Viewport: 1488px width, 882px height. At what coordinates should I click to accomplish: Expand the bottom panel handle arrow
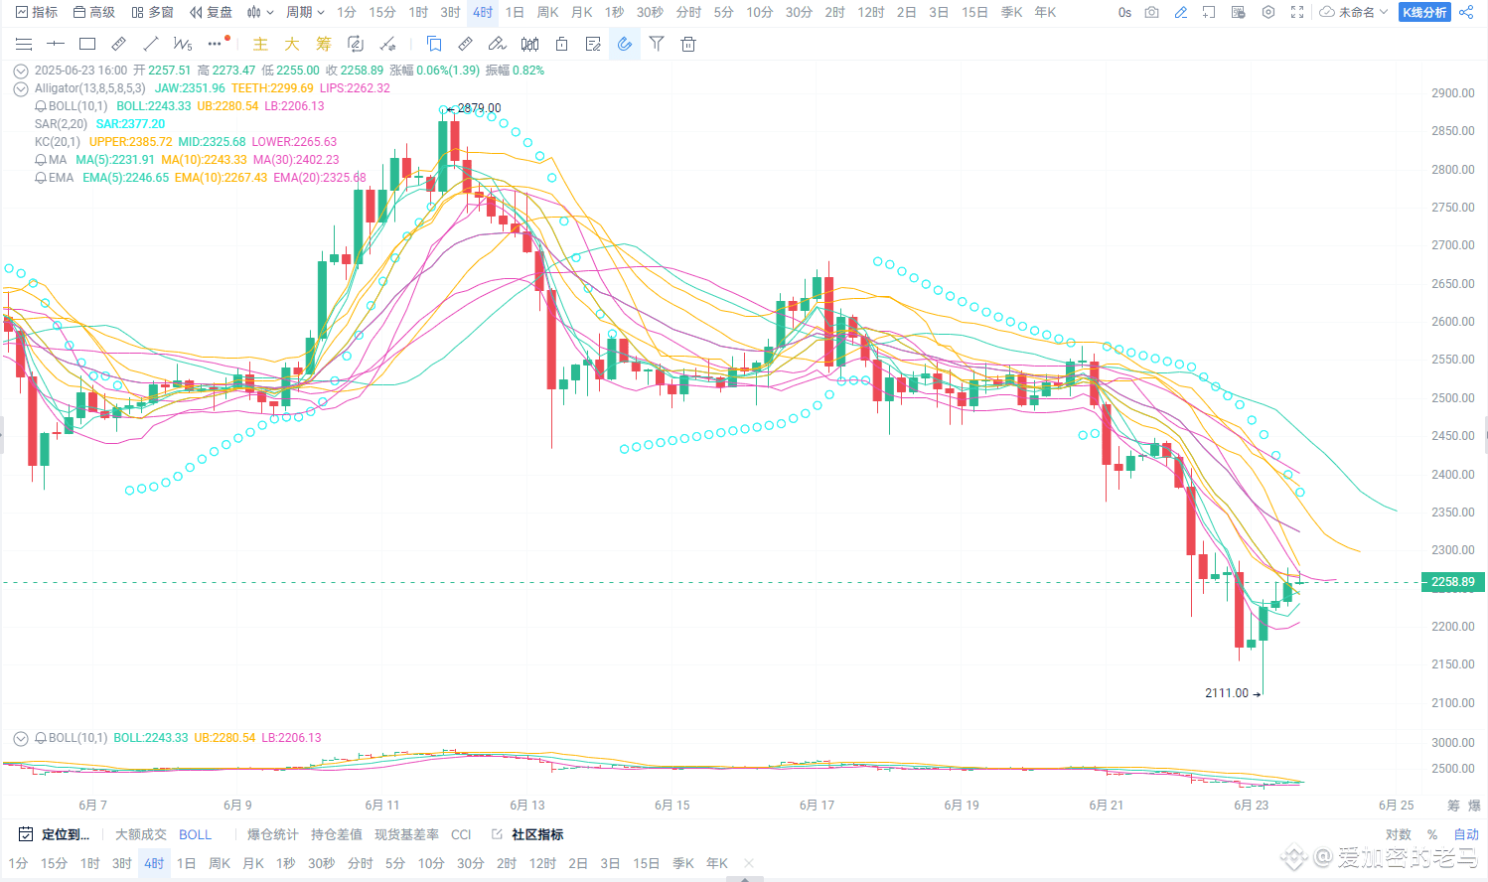click(x=745, y=878)
